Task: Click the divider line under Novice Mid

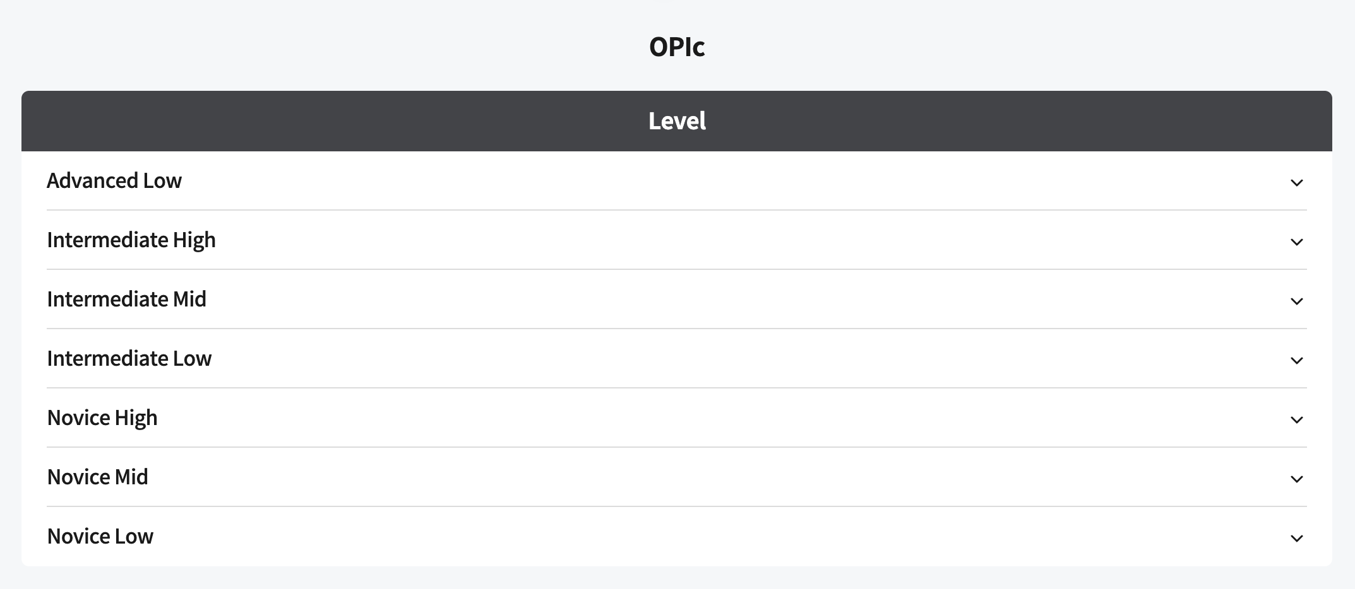Action: tap(677, 506)
